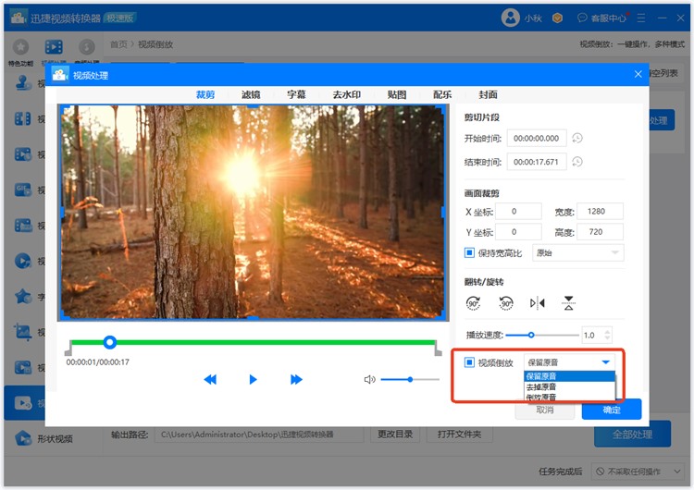
Task: Open the third round icon in top toolbar
Action: (87, 47)
